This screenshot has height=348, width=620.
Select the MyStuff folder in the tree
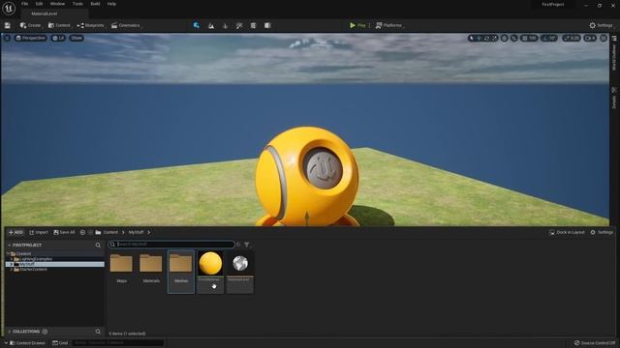tap(55, 264)
